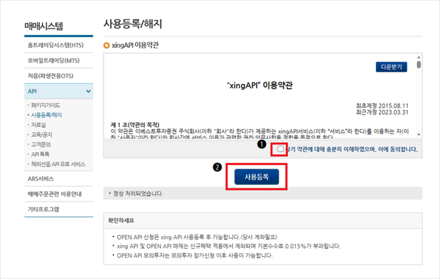Click the 사용등록/해지 page title
The image size is (440, 279).
[133, 24]
